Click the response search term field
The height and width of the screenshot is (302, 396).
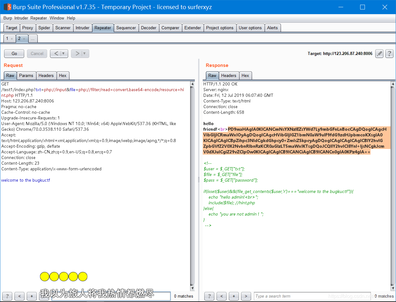pyautogui.click(x=312, y=296)
